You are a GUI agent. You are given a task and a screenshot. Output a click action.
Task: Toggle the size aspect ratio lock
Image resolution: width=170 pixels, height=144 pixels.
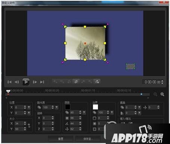29,126
